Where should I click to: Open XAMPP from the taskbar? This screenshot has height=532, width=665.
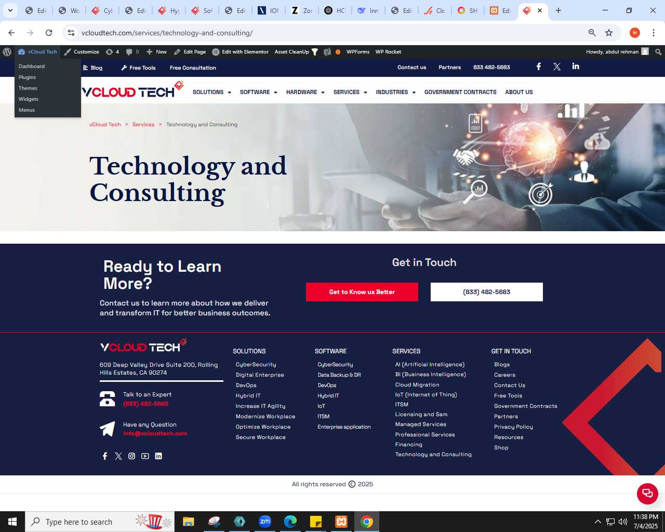coord(341,522)
